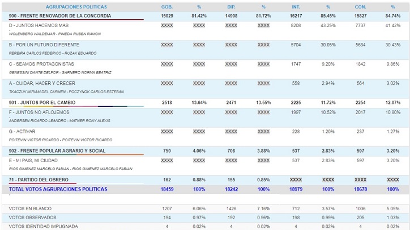
Task: Click A - Cuidar, Hacer y Crecer
Action: [x=42, y=83]
